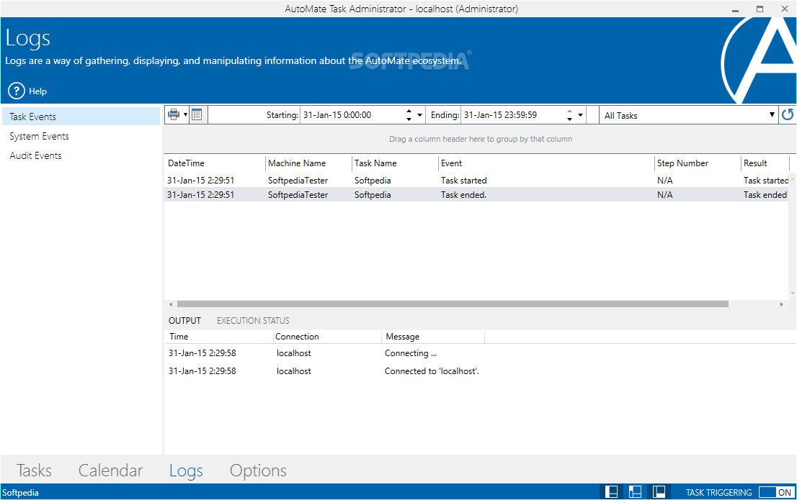Click the Message column header in output
This screenshot has width=797, height=500.
pos(433,337)
